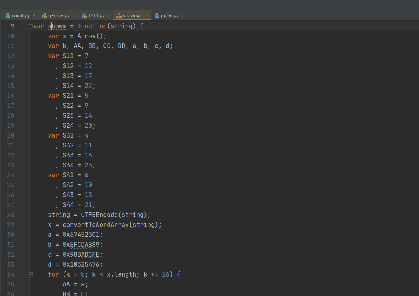Click x.length in the for loop

(x=121, y=274)
